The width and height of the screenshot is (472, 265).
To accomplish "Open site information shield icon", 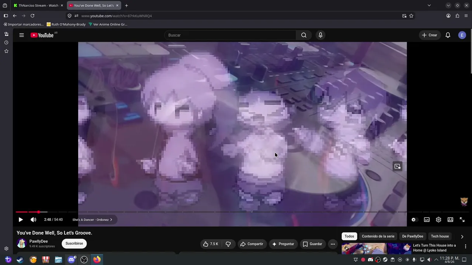I will pyautogui.click(x=70, y=16).
